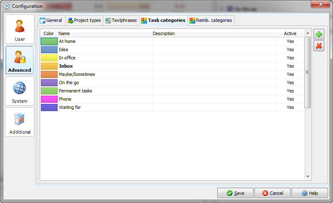The image size is (333, 203).
Task: Click the Cancel button
Action: [x=273, y=193]
